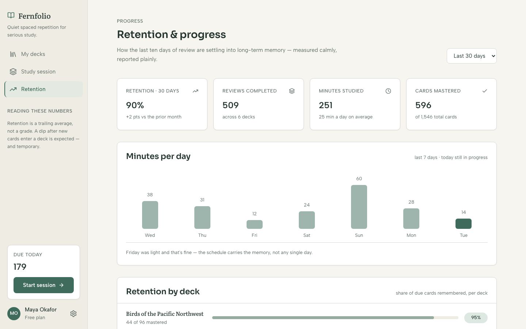Click the MO avatar circle
The image size is (526, 329).
tap(14, 313)
